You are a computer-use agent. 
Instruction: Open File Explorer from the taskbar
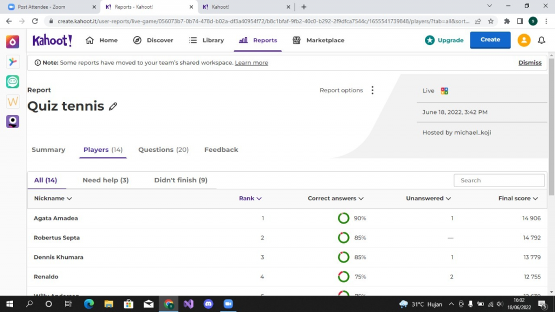pyautogui.click(x=108, y=304)
